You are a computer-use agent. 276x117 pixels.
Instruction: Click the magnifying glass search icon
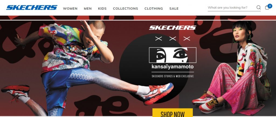pyautogui.click(x=258, y=8)
